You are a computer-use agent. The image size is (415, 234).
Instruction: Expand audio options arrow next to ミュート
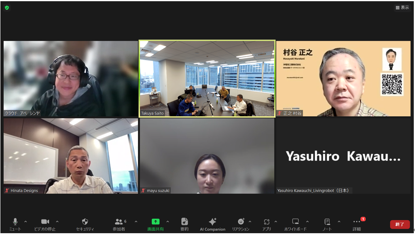click(25, 221)
